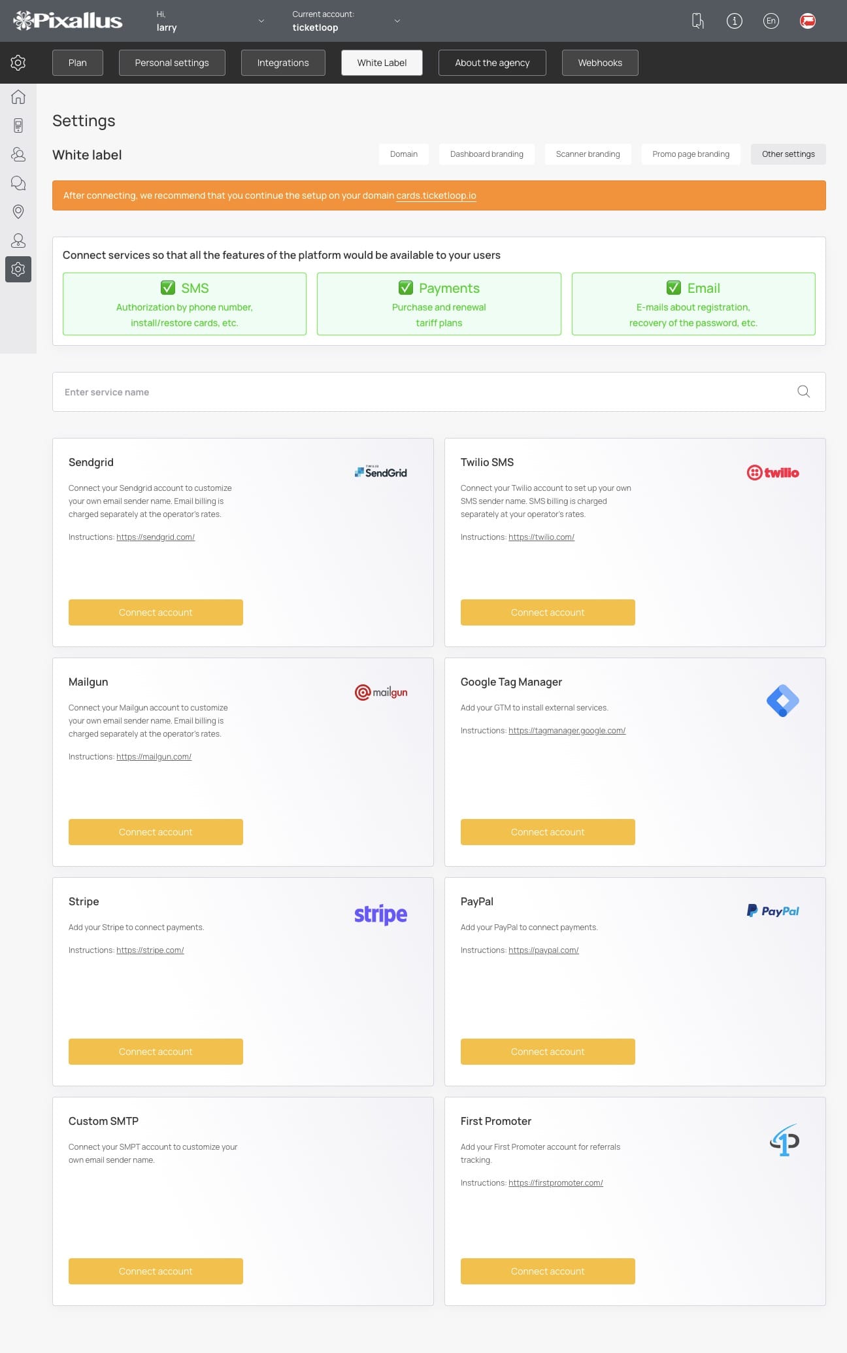
Task: Connect account for Google Tag Manager
Action: (x=548, y=832)
